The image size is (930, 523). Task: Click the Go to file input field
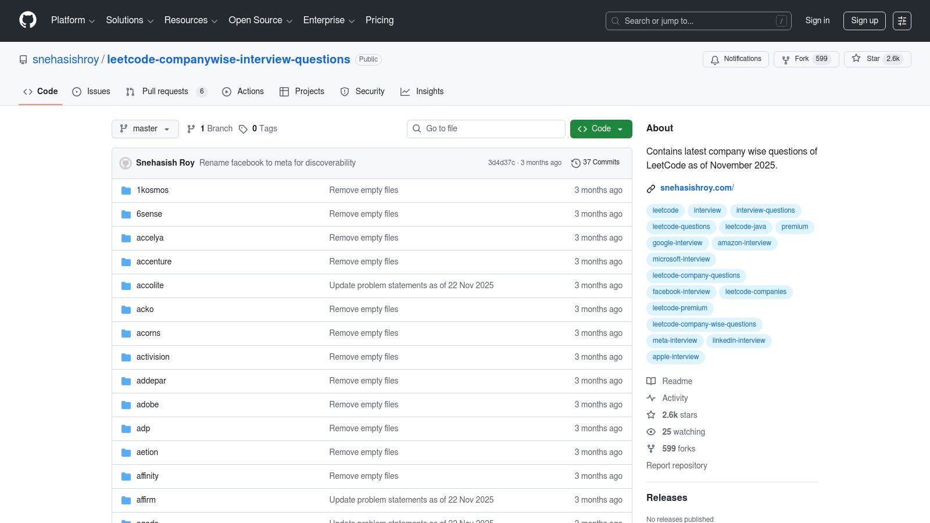click(x=486, y=128)
